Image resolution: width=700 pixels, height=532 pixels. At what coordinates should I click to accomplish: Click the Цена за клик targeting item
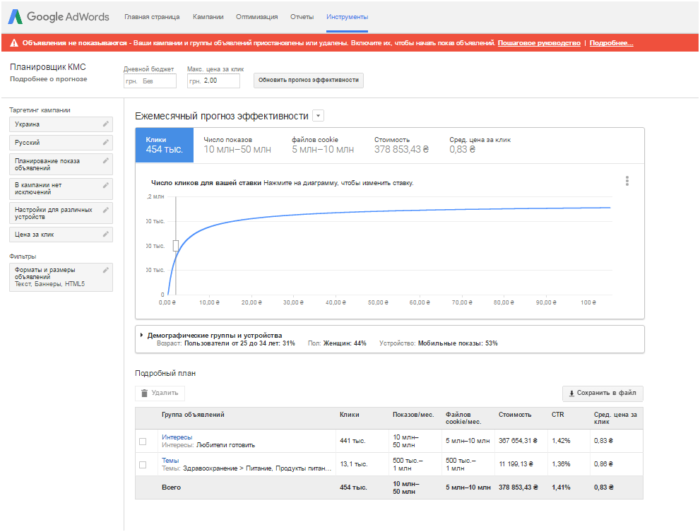point(61,235)
